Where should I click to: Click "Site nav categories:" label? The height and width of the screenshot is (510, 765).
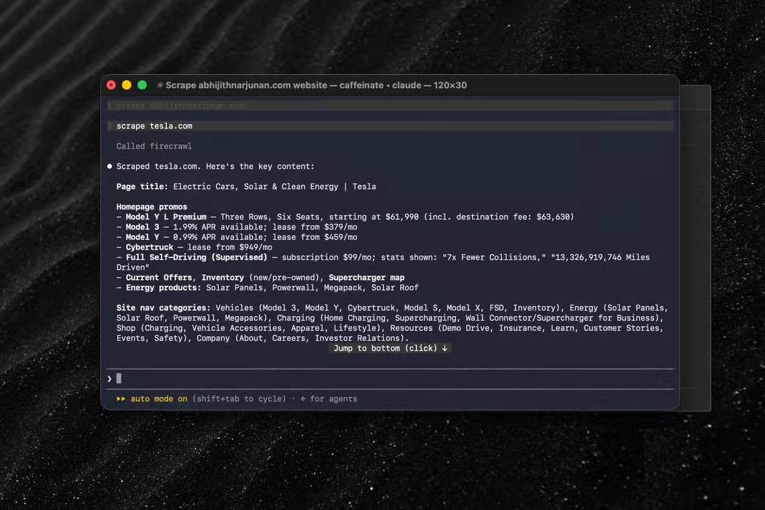tap(163, 308)
